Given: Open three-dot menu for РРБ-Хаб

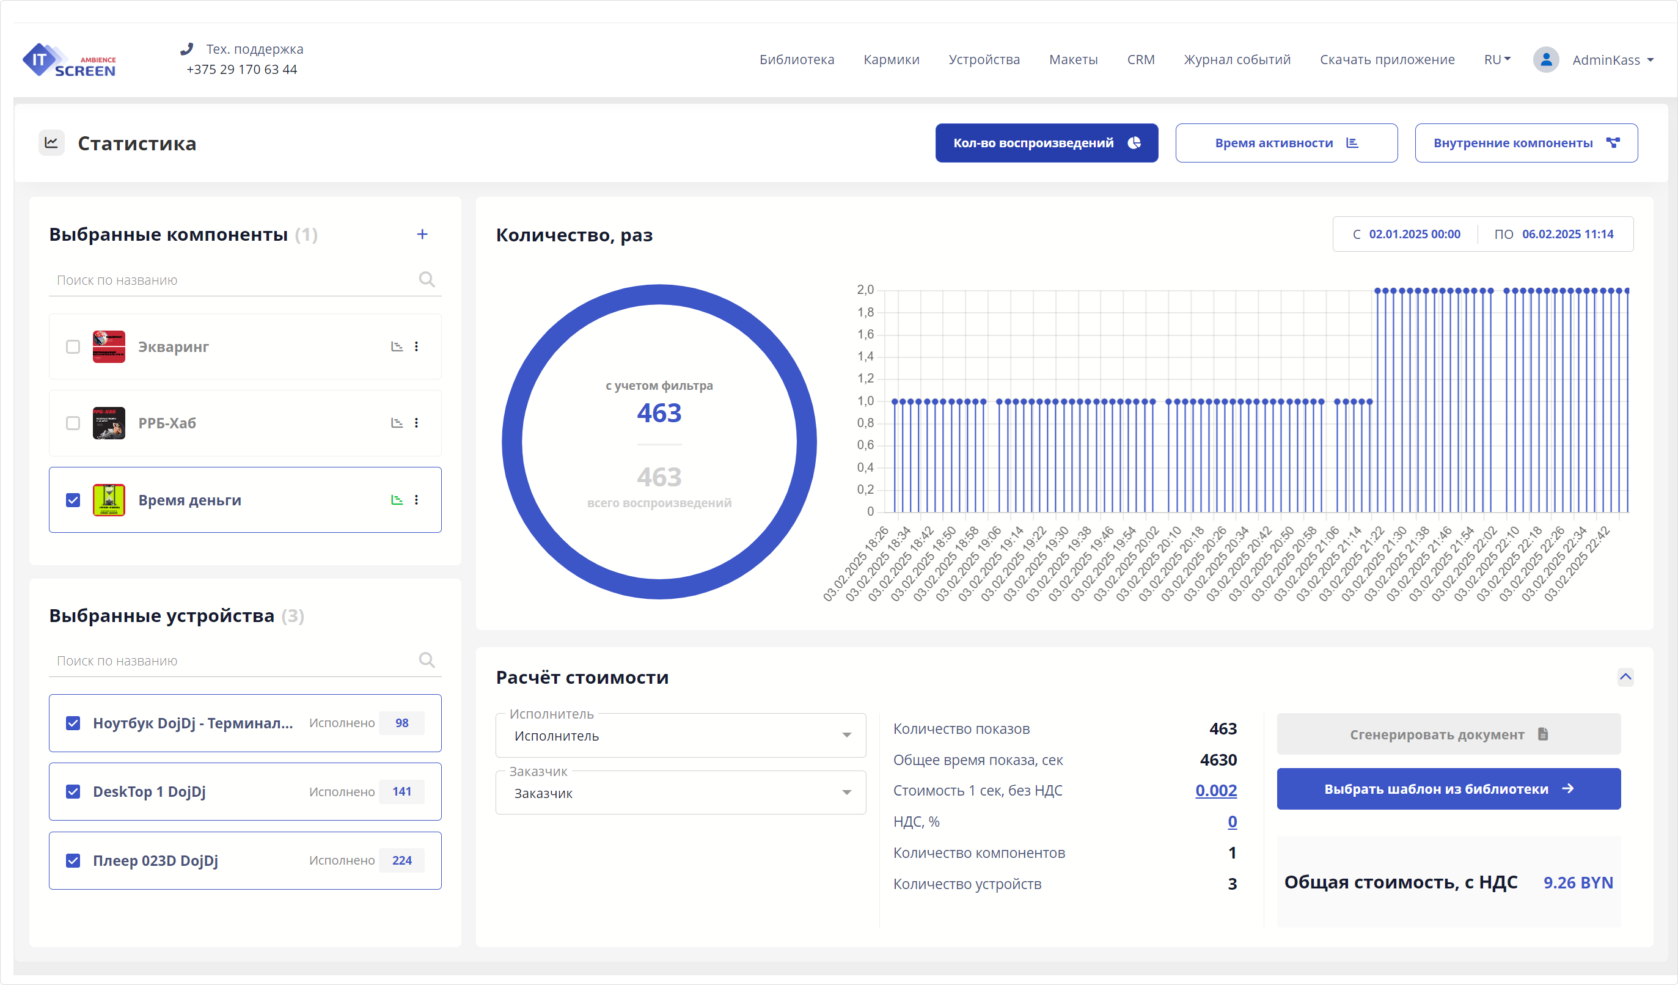Looking at the screenshot, I should (x=417, y=423).
